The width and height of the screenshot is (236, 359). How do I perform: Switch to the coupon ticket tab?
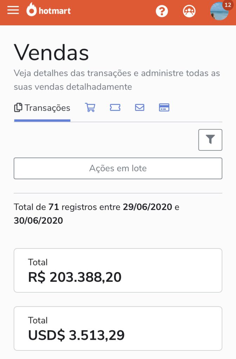coord(115,107)
